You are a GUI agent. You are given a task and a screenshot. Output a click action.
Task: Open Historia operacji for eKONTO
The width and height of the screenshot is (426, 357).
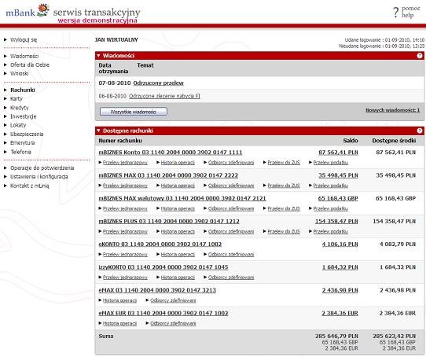178,255
